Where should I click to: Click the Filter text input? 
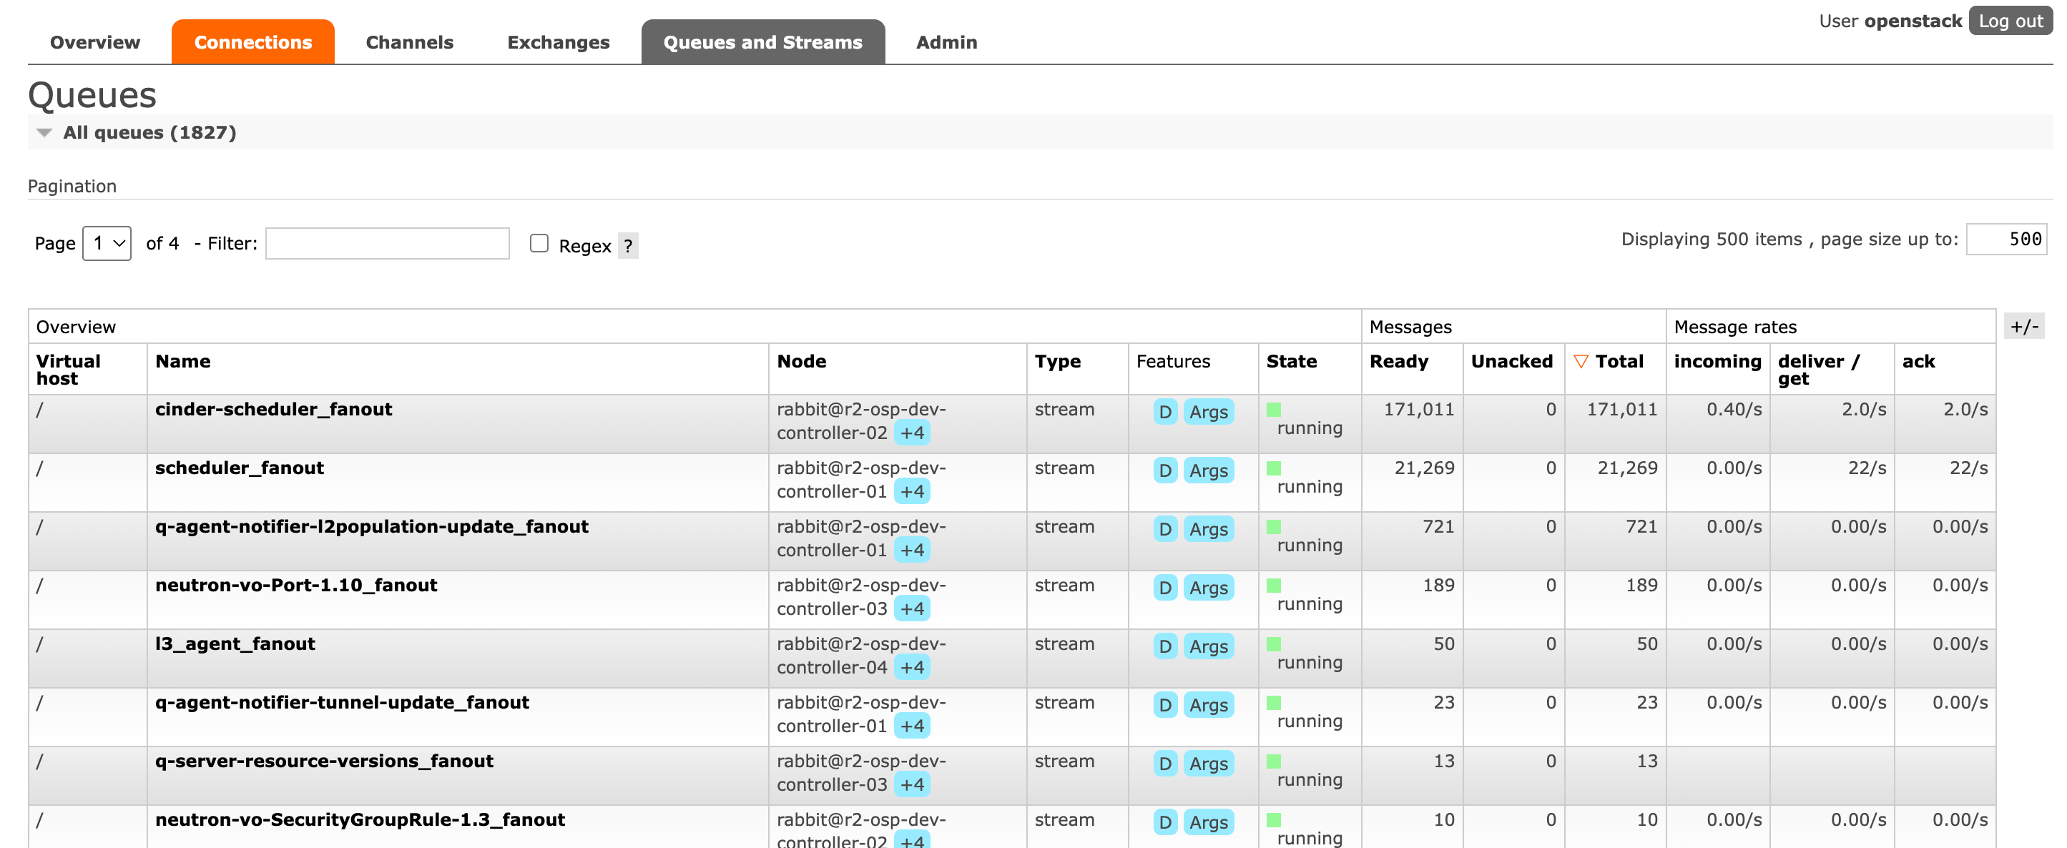[387, 244]
